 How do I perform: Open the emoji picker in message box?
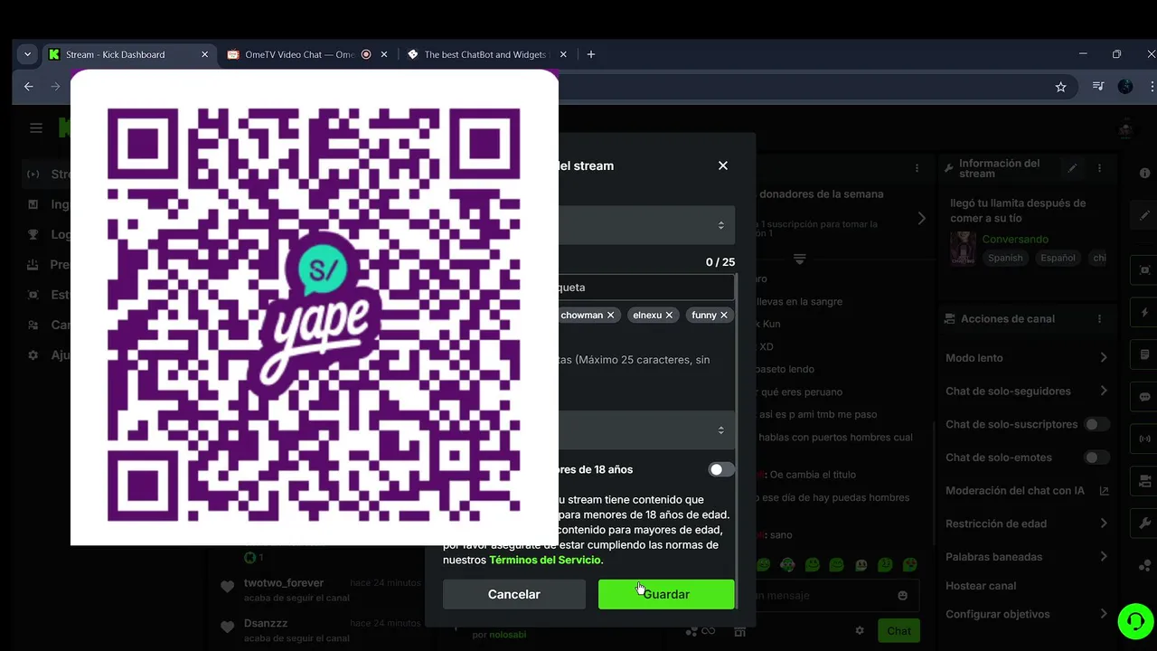click(x=902, y=596)
